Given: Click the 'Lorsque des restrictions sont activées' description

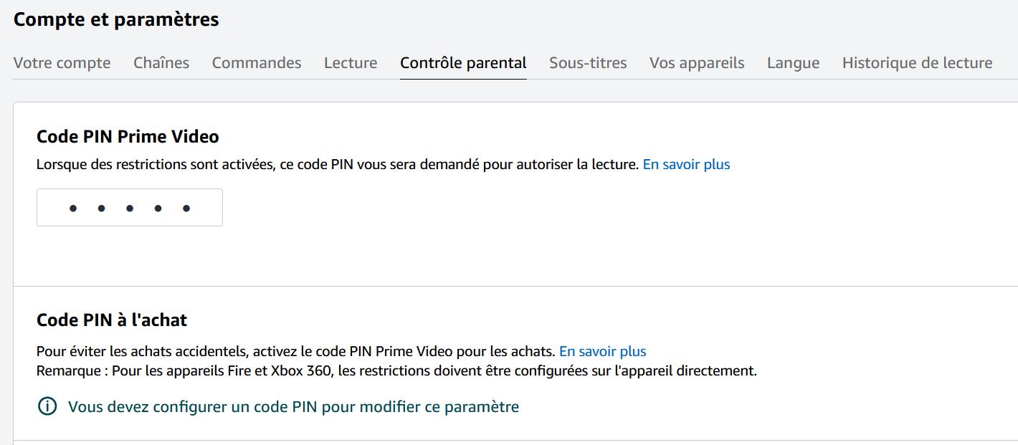Looking at the screenshot, I should pyautogui.click(x=337, y=165).
